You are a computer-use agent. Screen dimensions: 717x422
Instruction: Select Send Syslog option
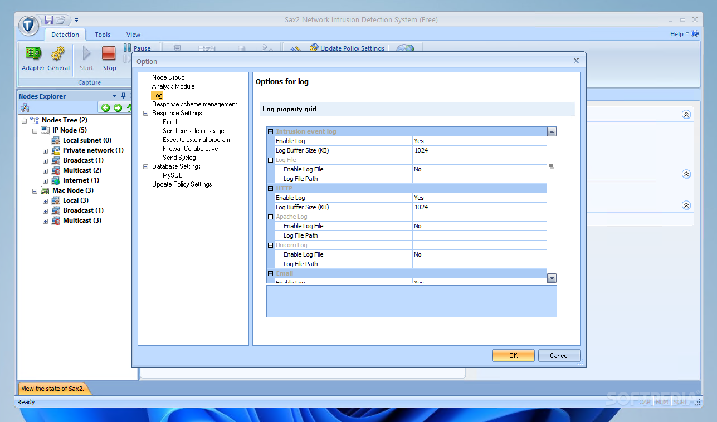pyautogui.click(x=179, y=158)
